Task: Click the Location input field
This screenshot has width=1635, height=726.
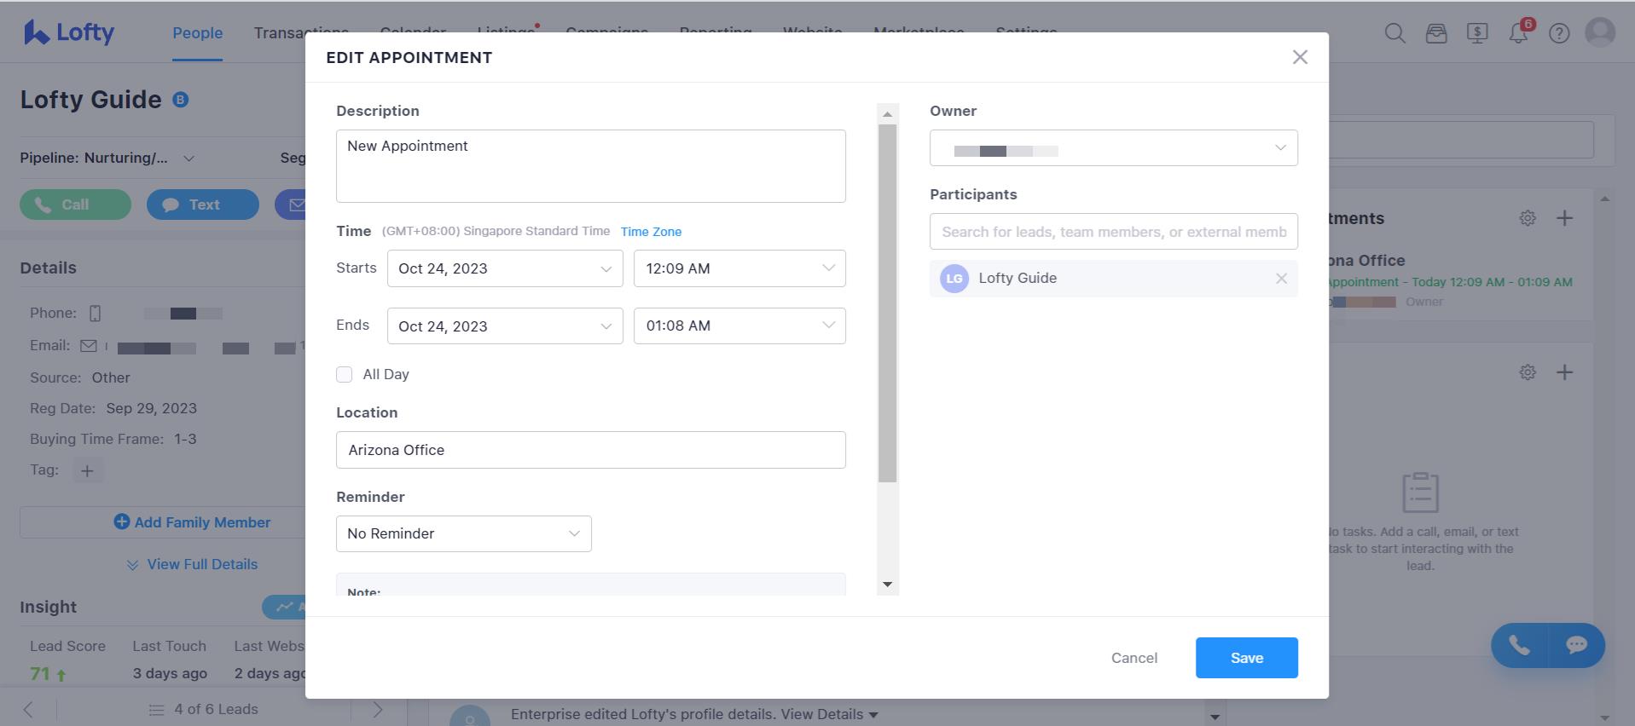Action: click(590, 450)
